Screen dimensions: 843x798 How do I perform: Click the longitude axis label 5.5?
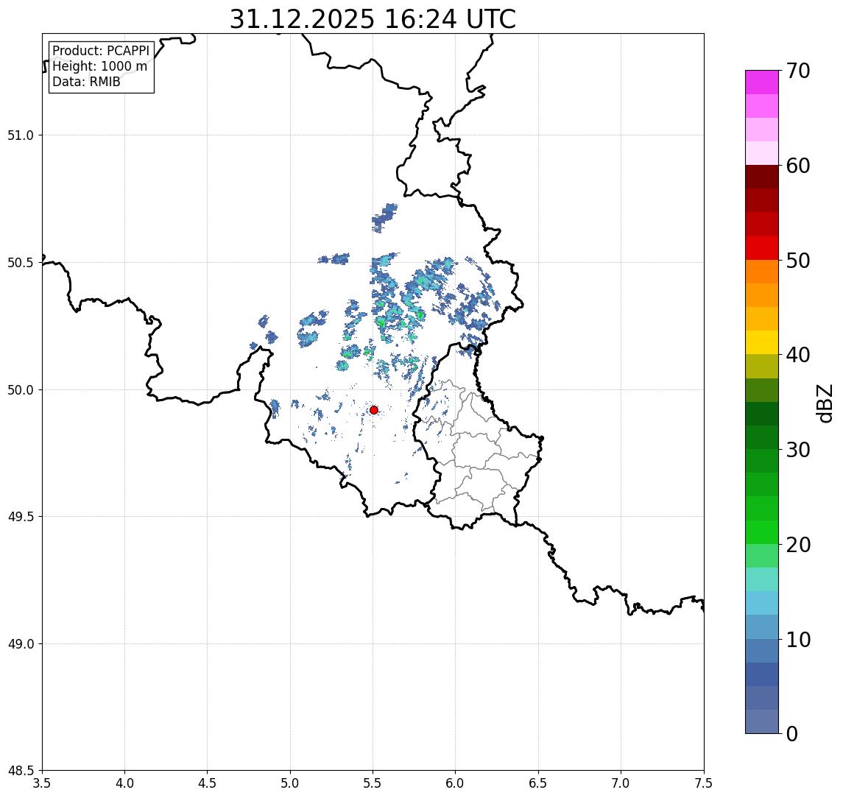point(373,783)
